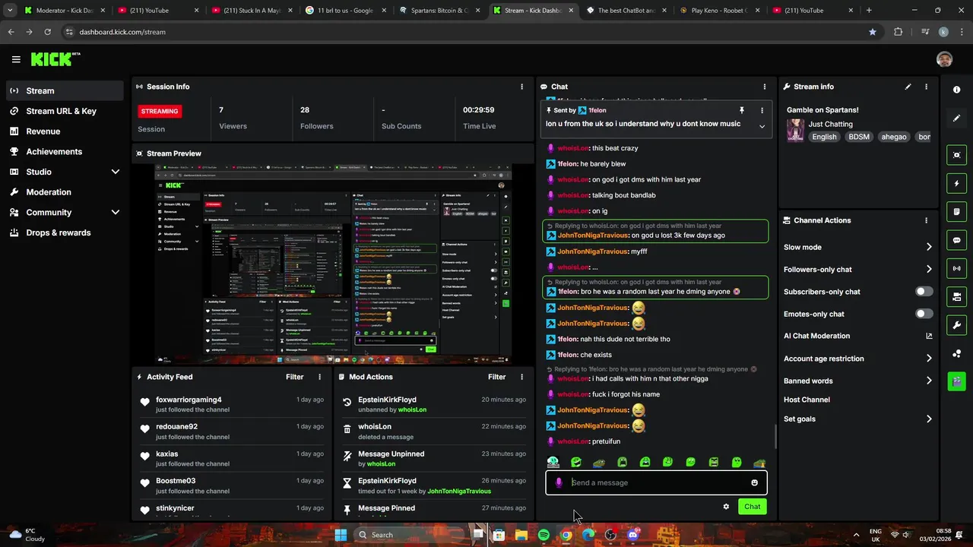Screen dimensions: 973x547
Task: Toggle the chat bubble widget in the right sidebar
Action: pos(956,240)
